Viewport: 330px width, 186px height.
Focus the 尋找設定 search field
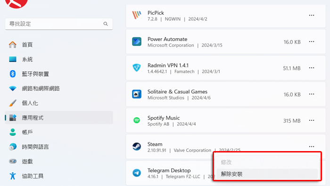(59, 24)
